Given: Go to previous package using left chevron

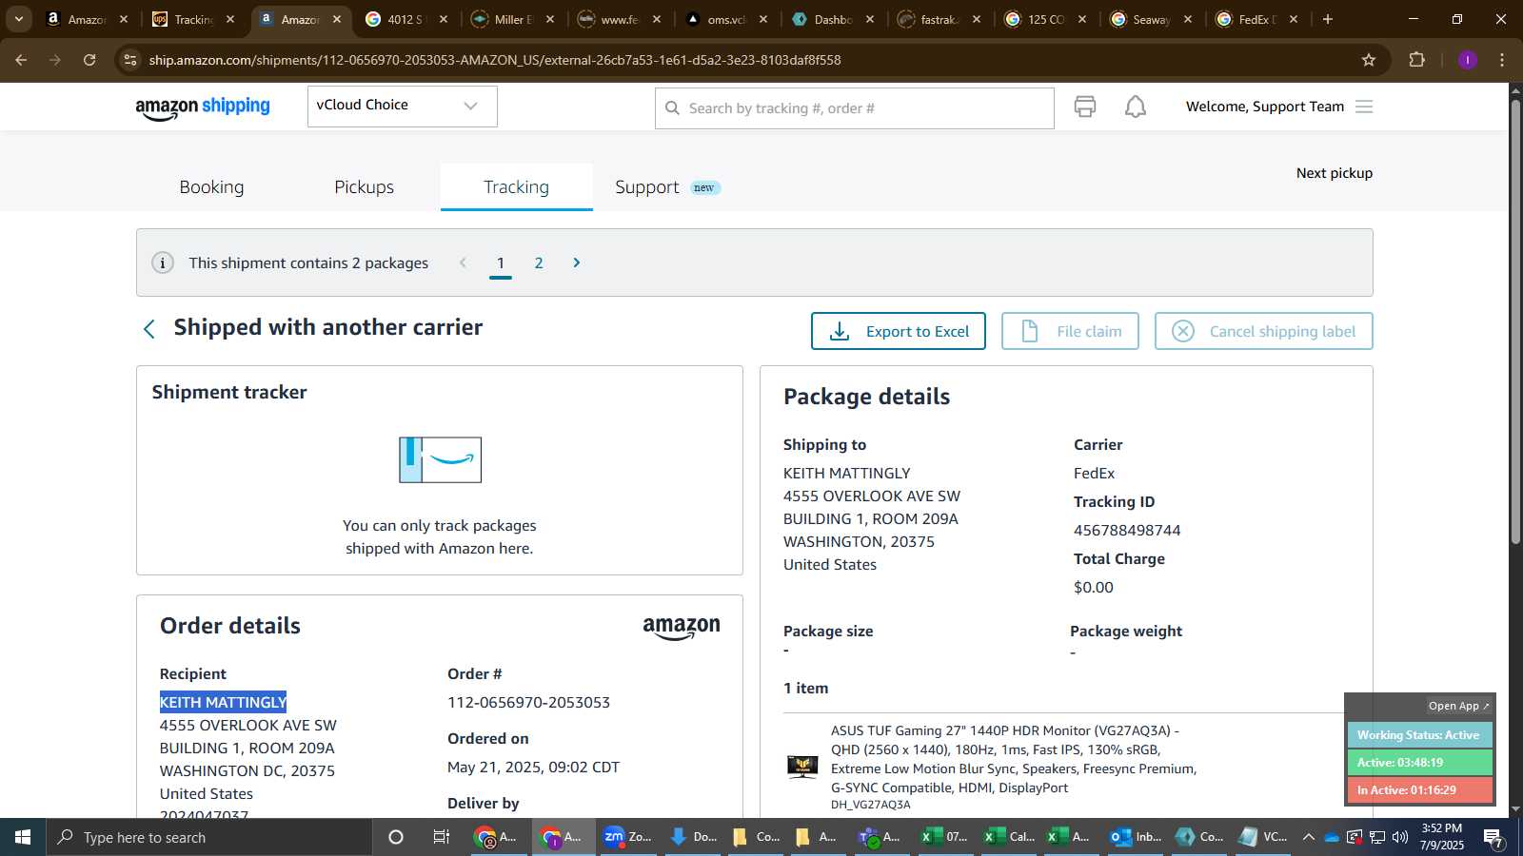Looking at the screenshot, I should 463,263.
